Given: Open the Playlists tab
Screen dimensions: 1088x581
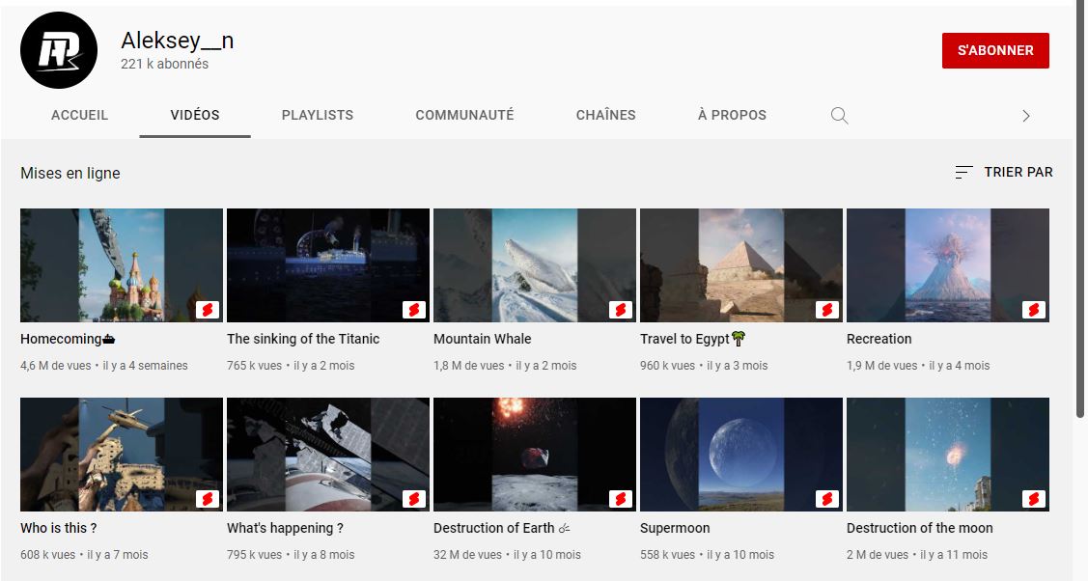Looking at the screenshot, I should [318, 115].
